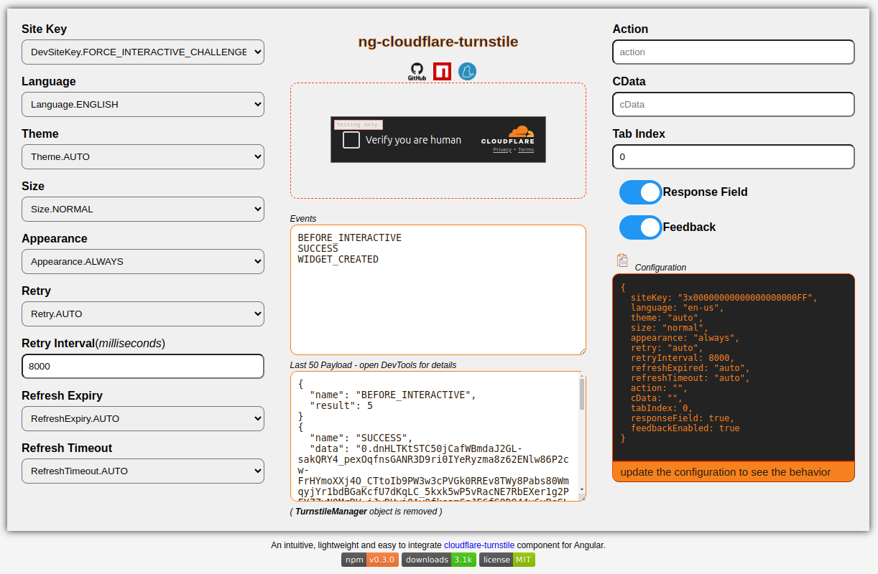The height and width of the screenshot is (574, 878).
Task: Click the 'TurnstileManager object is removed' note
Action: 366,512
